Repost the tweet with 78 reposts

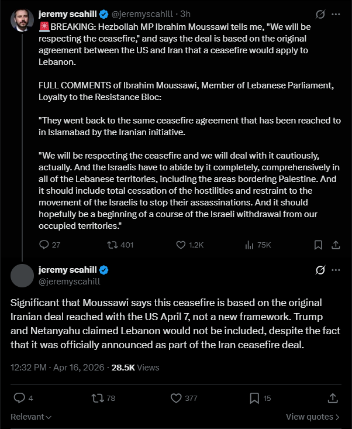pyautogui.click(x=98, y=398)
